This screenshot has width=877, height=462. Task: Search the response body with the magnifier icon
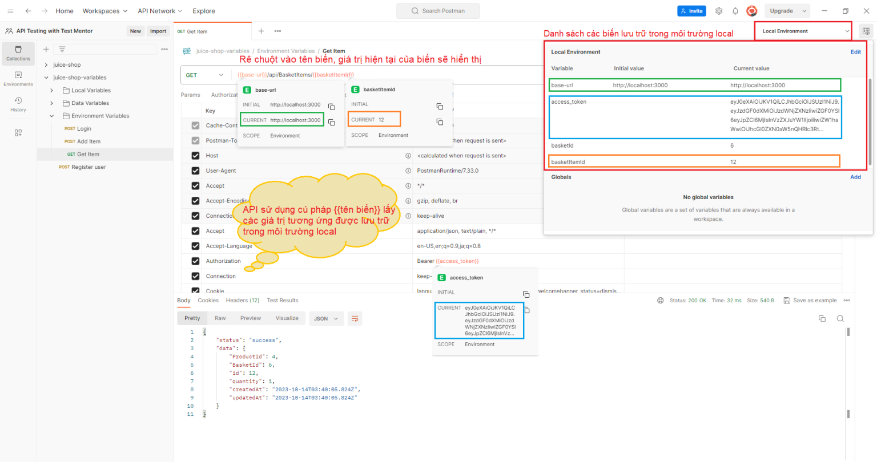(840, 318)
